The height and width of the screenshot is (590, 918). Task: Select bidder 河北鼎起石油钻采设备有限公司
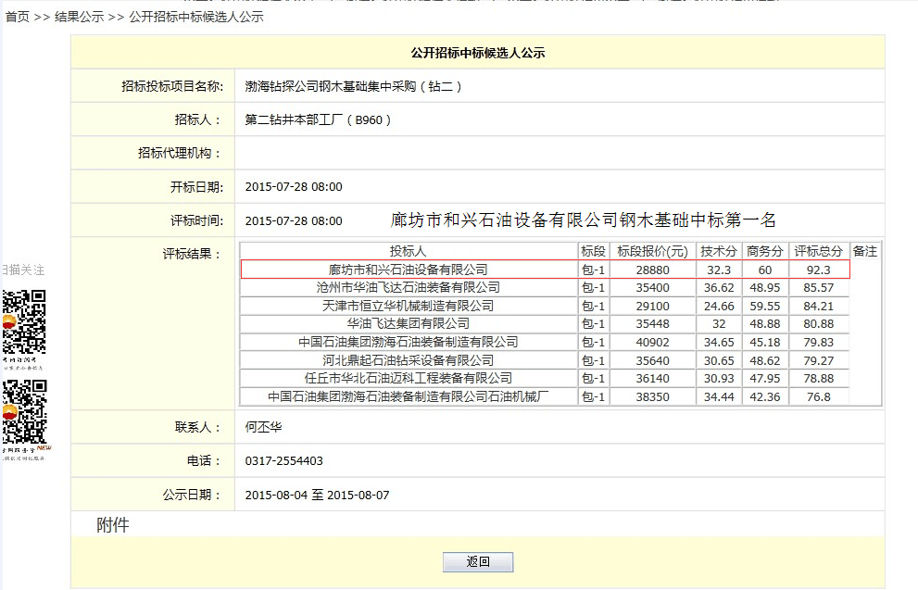pyautogui.click(x=409, y=360)
